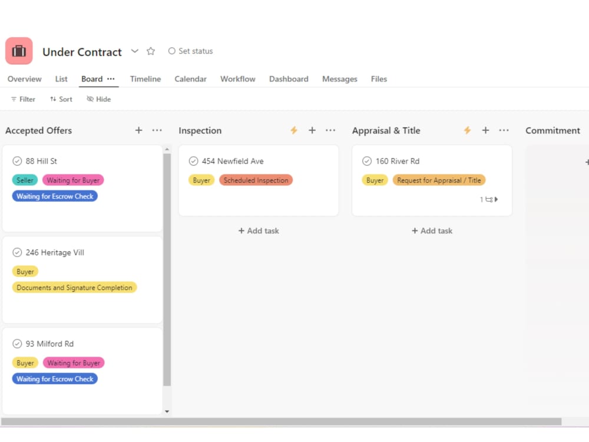The height and width of the screenshot is (442, 589).
Task: Expand subtasks on the 160 River Rd card
Action: [x=495, y=199]
